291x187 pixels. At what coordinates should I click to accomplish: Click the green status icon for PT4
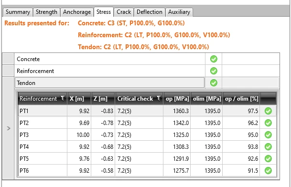pos(268,147)
